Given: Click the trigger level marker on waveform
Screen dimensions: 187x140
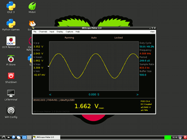Looking at the screenshot, I should 48,66.
